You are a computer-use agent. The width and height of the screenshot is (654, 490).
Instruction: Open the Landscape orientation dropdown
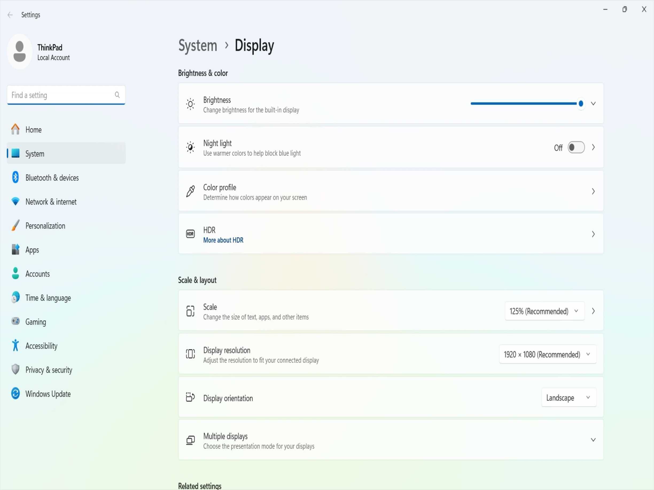point(569,398)
